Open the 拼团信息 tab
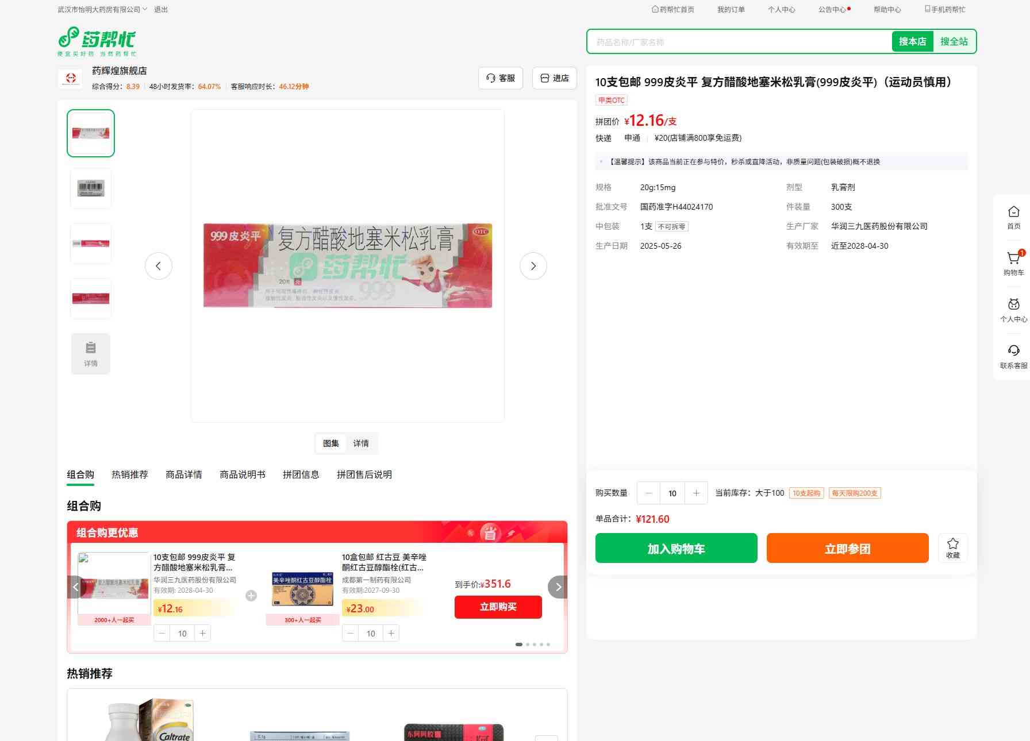1030x741 pixels. (x=301, y=474)
